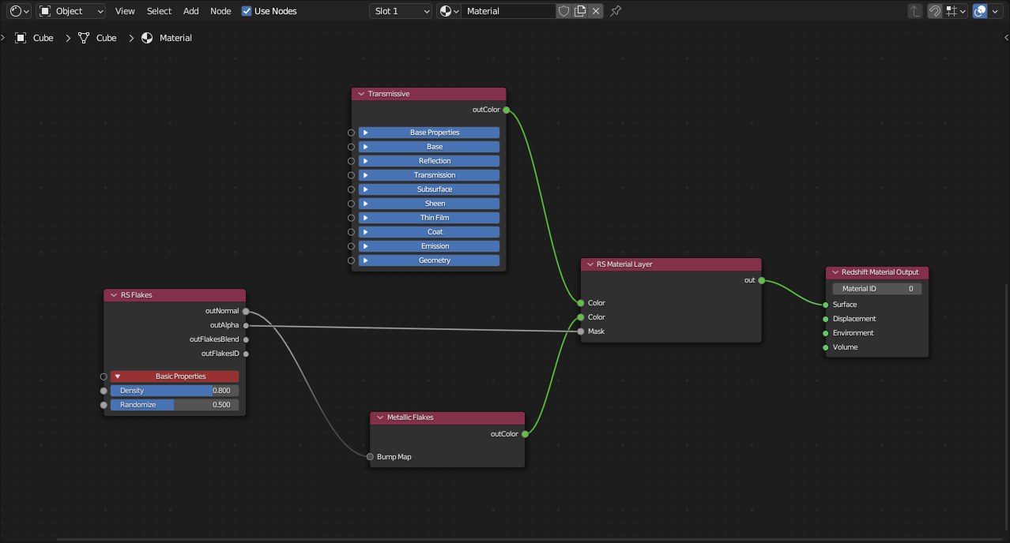This screenshot has height=543, width=1010.
Task: Click the Density slider
Action: [175, 391]
